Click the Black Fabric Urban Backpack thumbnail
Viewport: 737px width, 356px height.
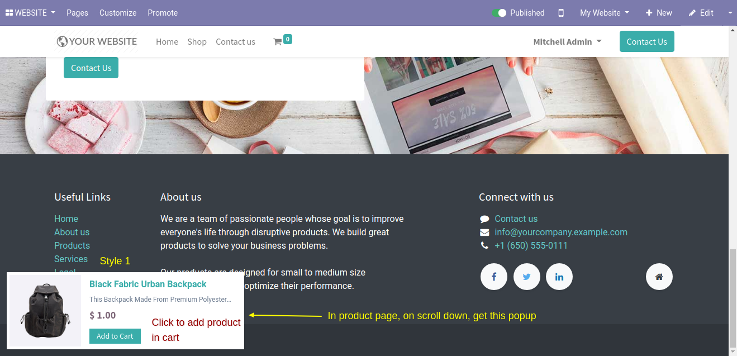click(x=45, y=311)
